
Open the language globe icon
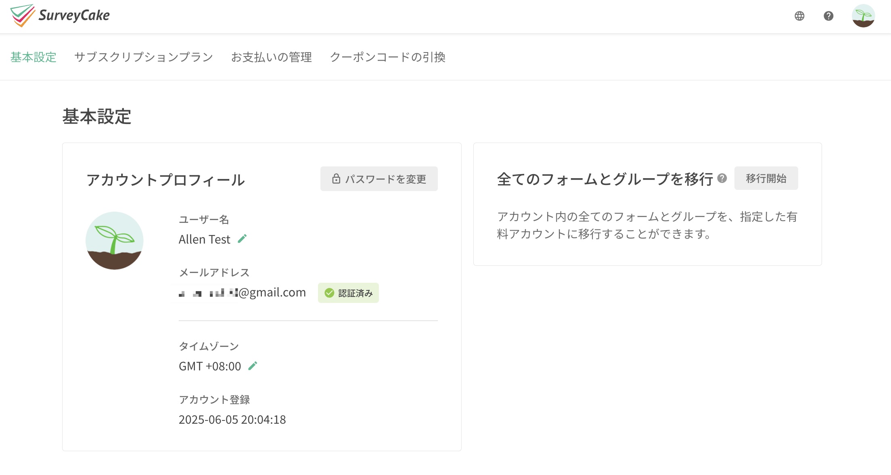(799, 16)
